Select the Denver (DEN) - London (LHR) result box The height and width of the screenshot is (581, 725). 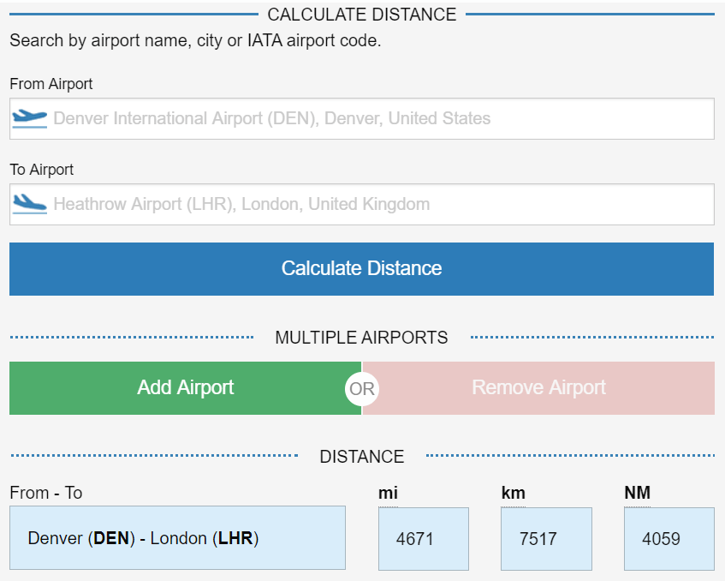click(x=177, y=538)
